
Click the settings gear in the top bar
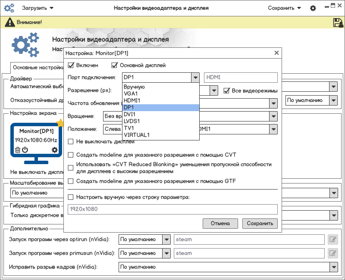pyautogui.click(x=313, y=8)
